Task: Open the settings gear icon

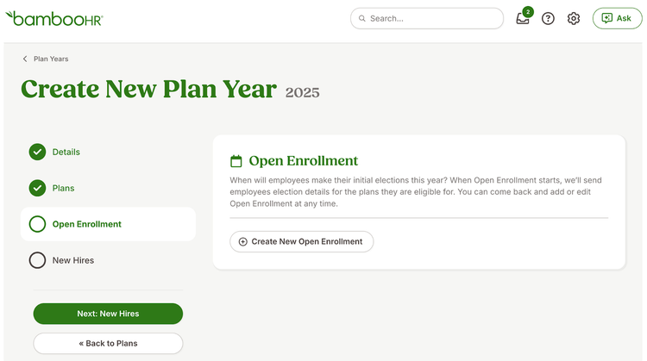Action: [573, 19]
